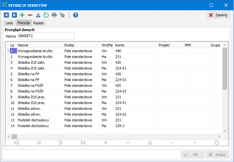This screenshot has width=234, height=162.
Task: Go to previous row in grid navigator
Action: 39,143
